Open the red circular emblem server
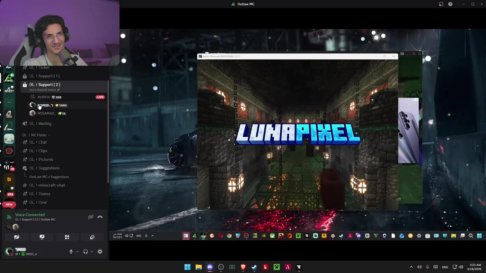 pyautogui.click(x=9, y=151)
